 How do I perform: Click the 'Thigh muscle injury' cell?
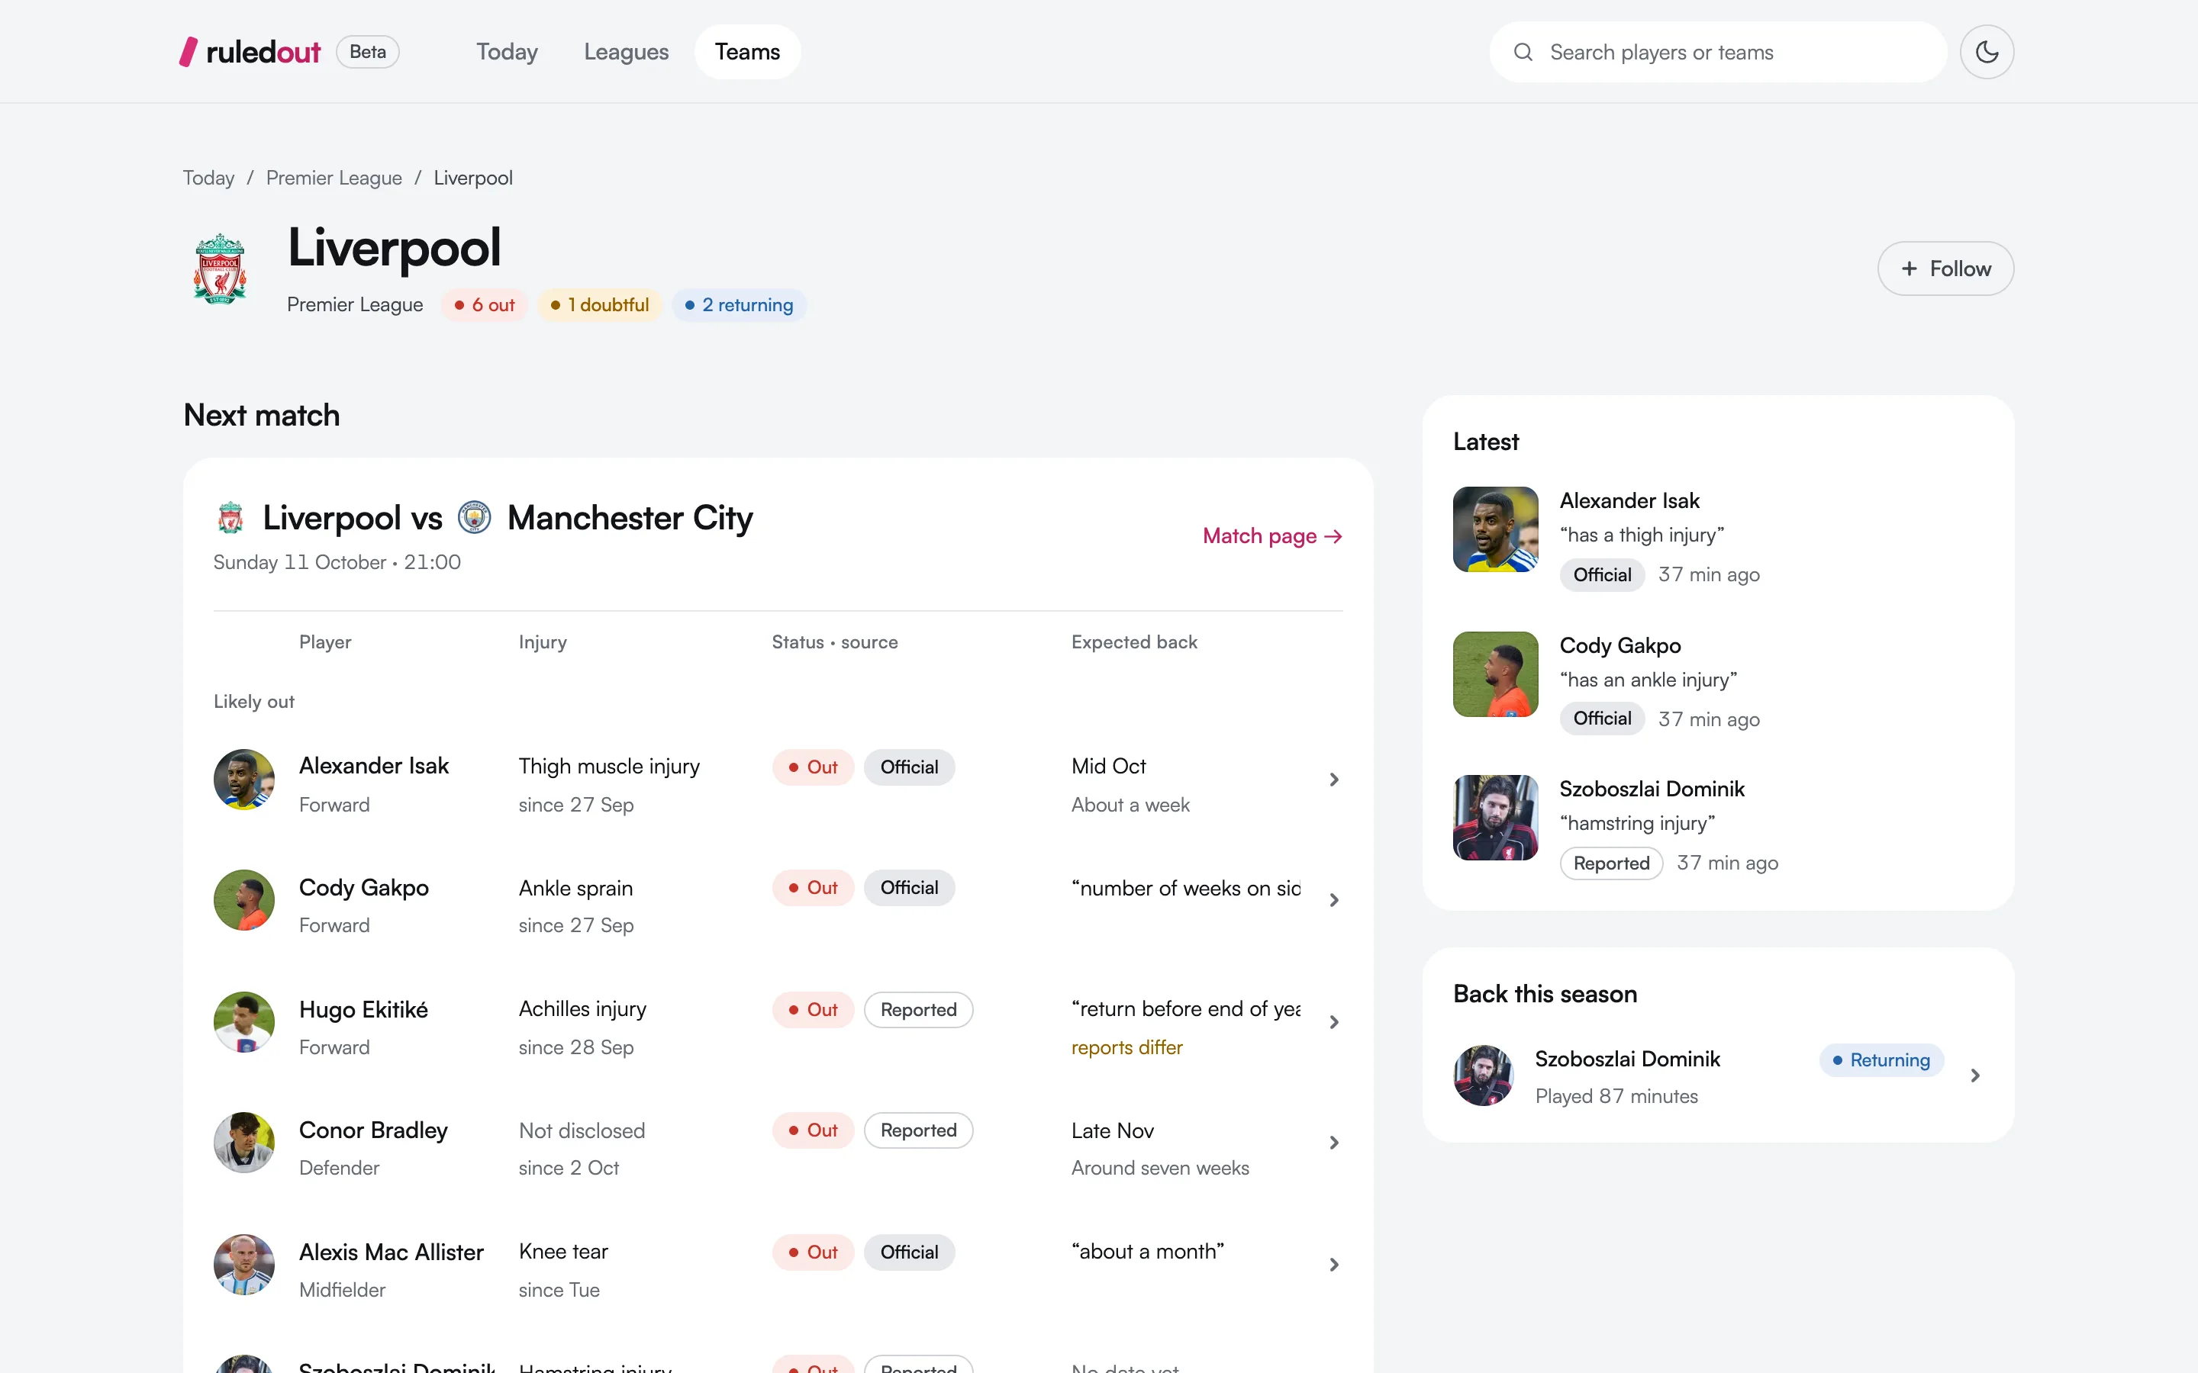coord(608,767)
